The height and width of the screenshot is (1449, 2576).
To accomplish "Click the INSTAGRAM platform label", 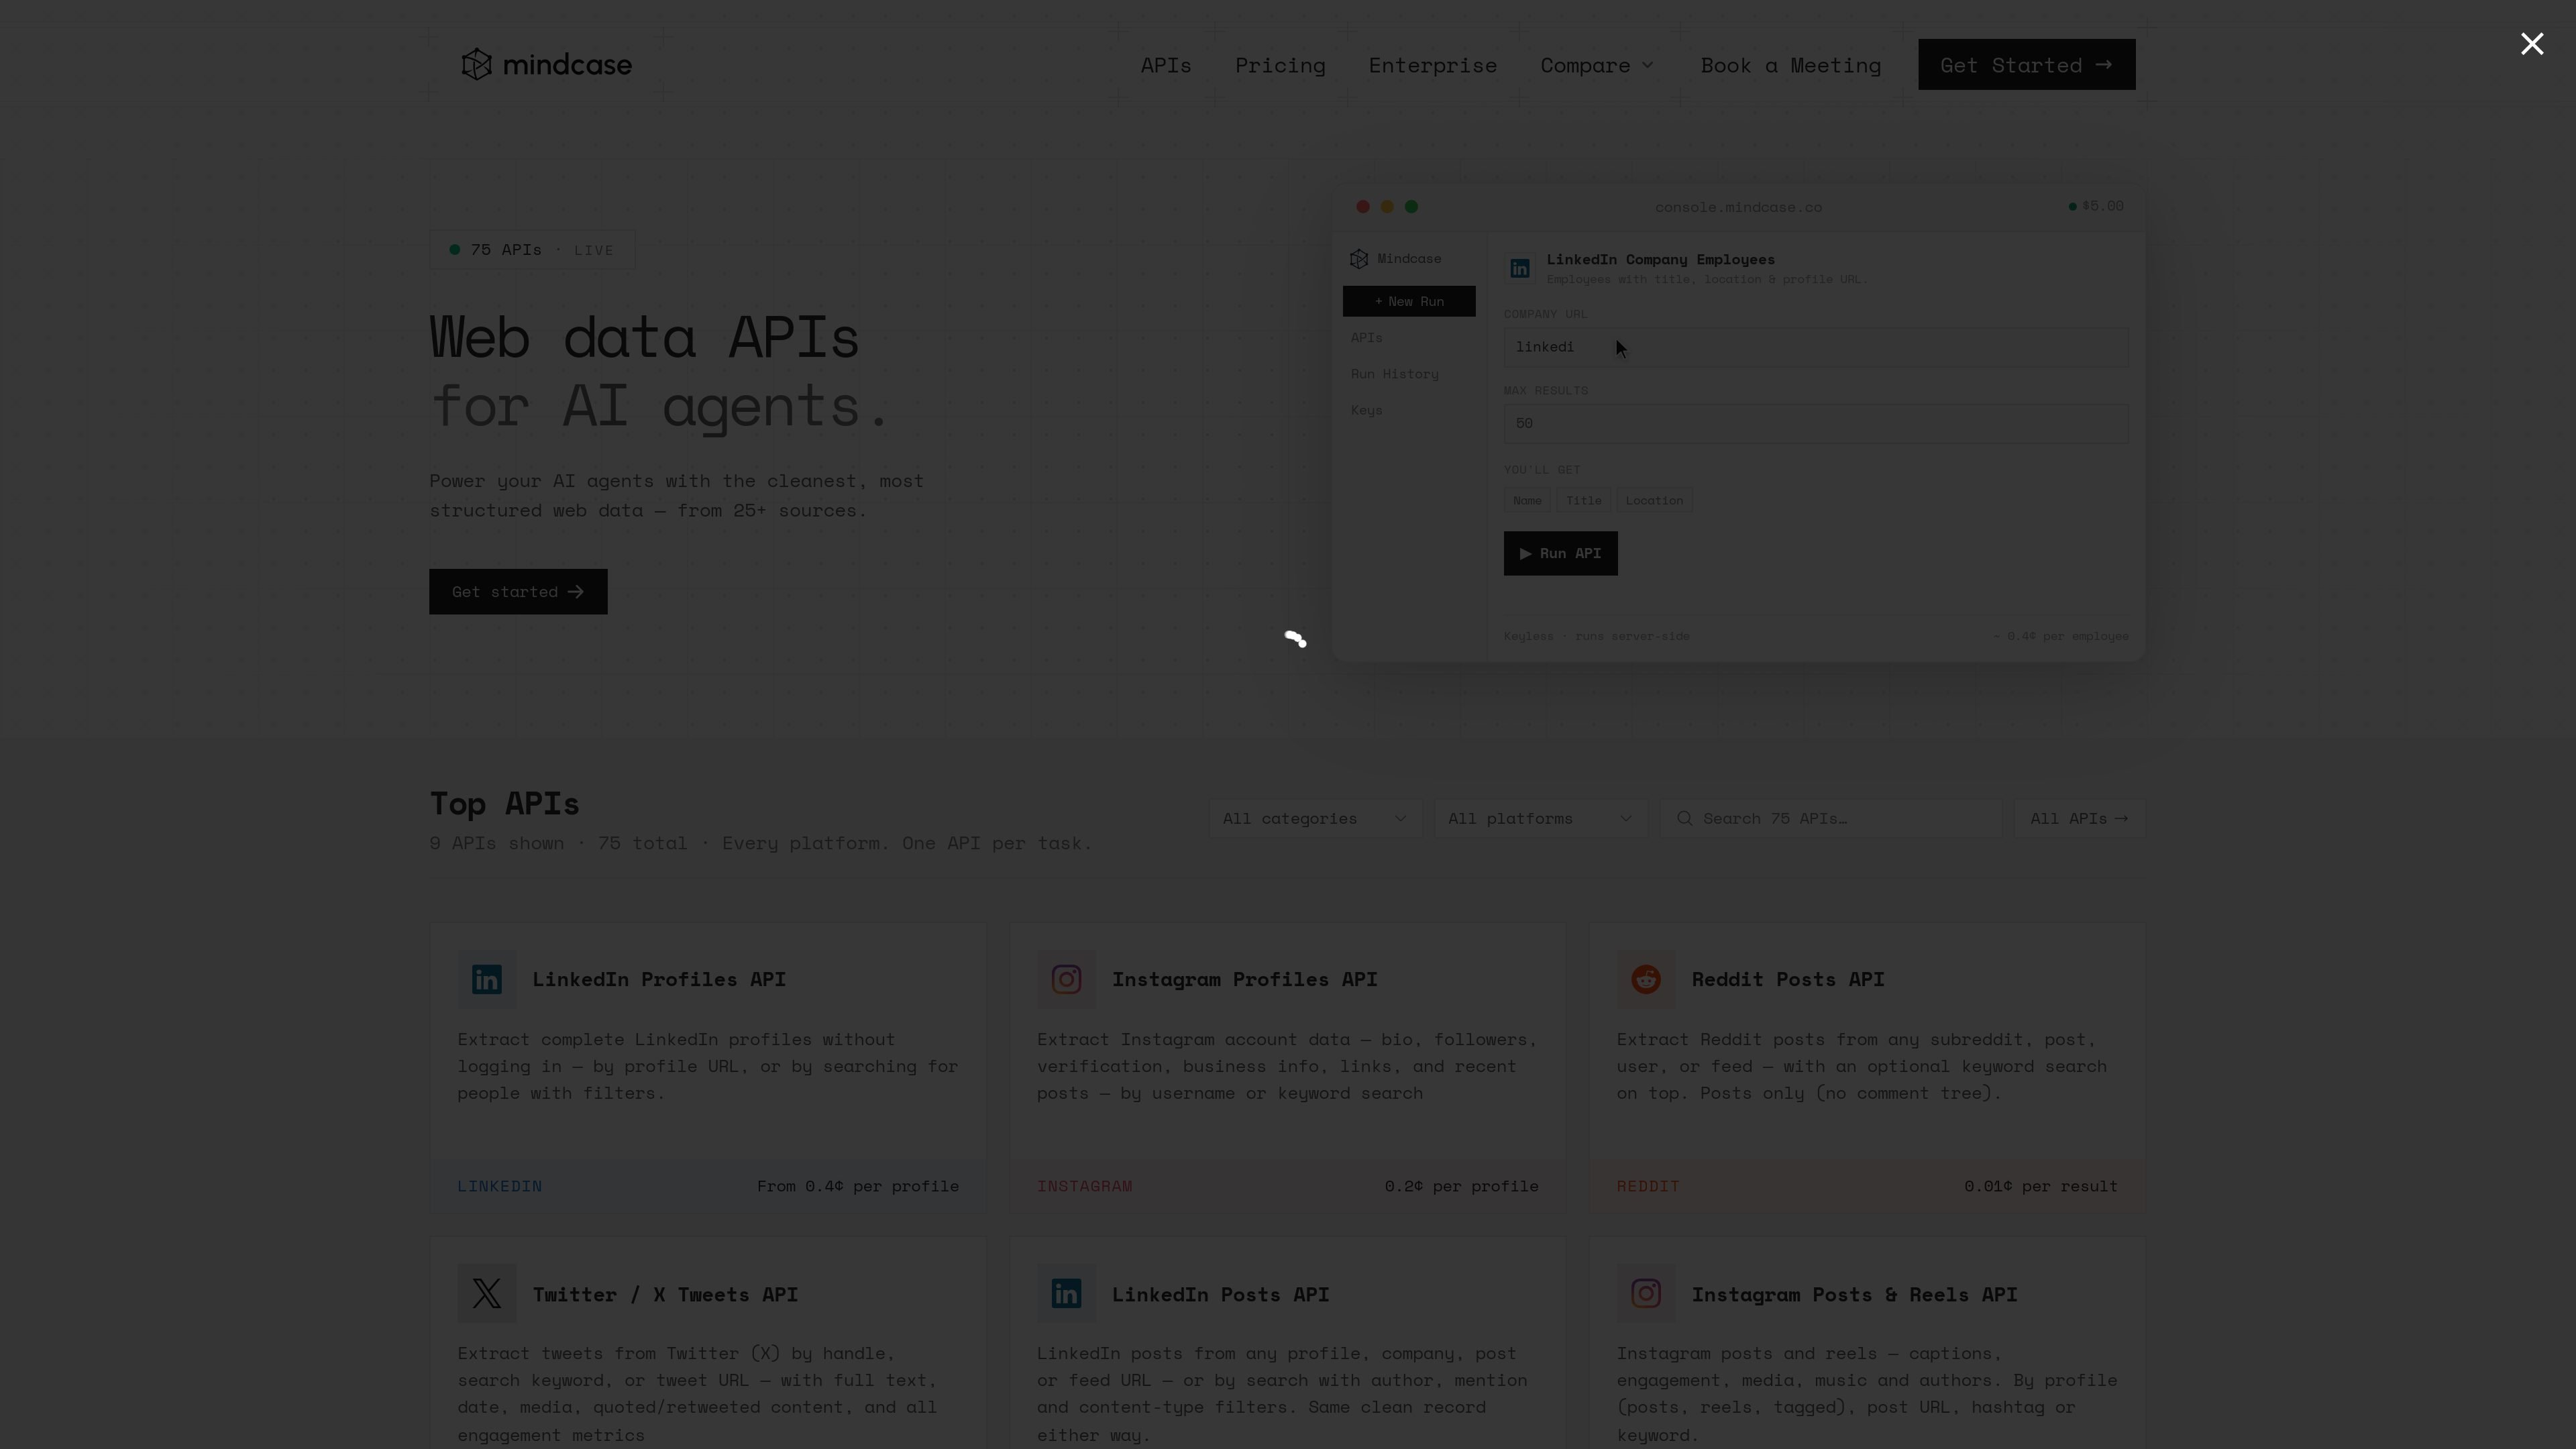I will [1084, 1186].
